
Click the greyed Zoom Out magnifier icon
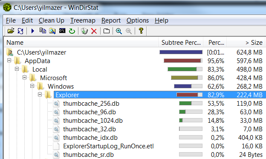coord(129,31)
